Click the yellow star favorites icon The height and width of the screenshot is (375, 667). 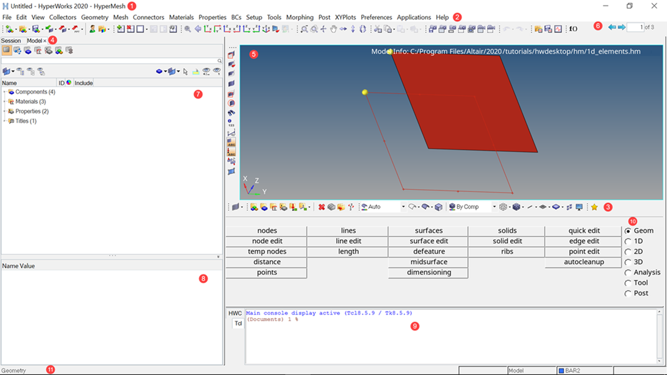[594, 207]
